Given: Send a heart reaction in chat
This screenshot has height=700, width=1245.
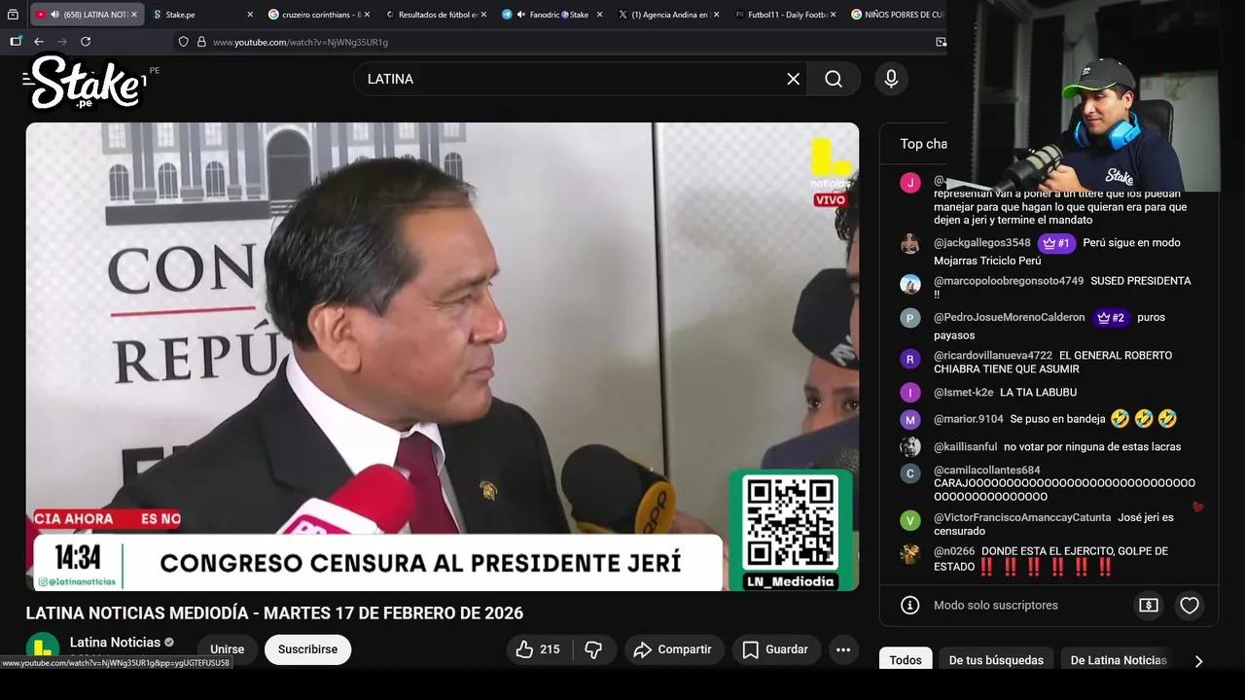Looking at the screenshot, I should coord(1190,606).
